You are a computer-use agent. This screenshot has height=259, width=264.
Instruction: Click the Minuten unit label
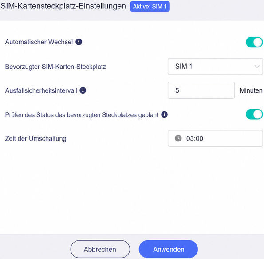(x=251, y=90)
